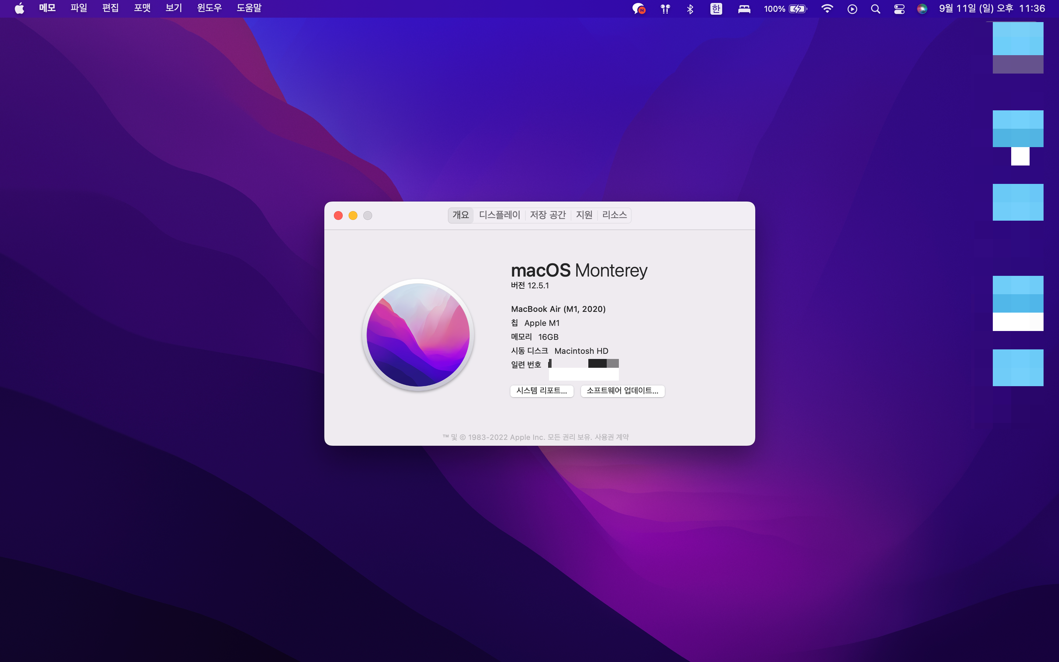
Task: Click the AirPods status icon
Action: [665, 9]
